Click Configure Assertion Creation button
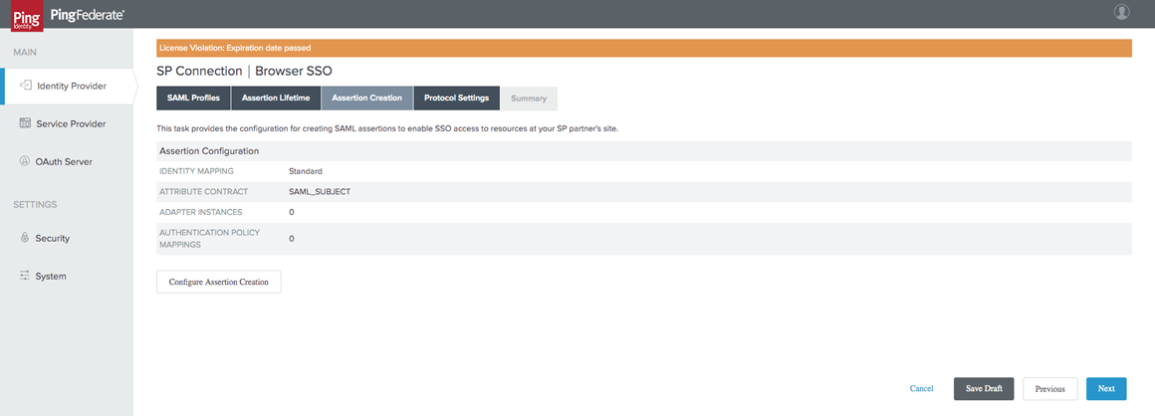The height and width of the screenshot is (416, 1155). pyautogui.click(x=219, y=282)
